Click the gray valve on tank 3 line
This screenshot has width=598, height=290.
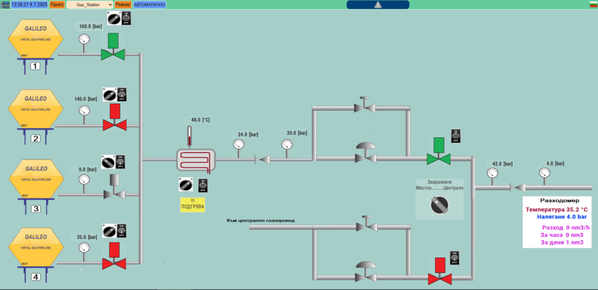click(x=114, y=187)
